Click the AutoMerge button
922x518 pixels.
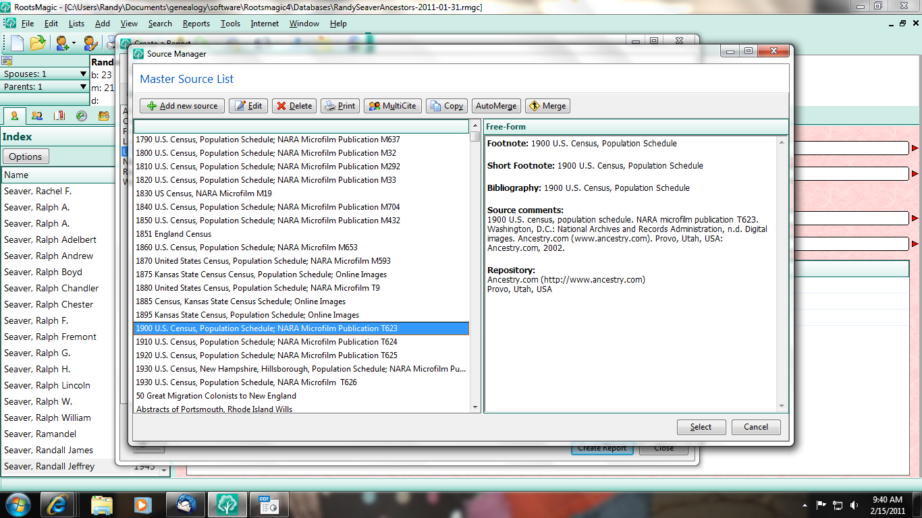(496, 106)
